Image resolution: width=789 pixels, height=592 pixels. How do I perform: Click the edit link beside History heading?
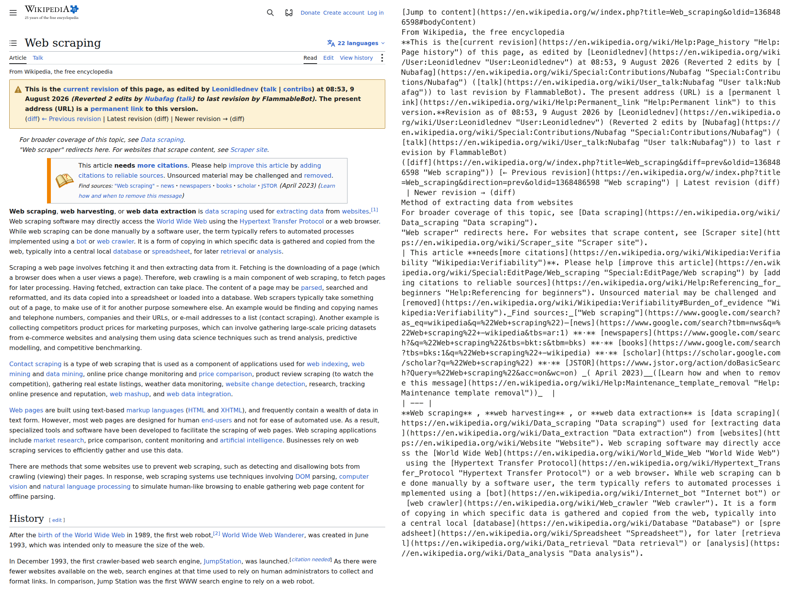pyautogui.click(x=57, y=520)
